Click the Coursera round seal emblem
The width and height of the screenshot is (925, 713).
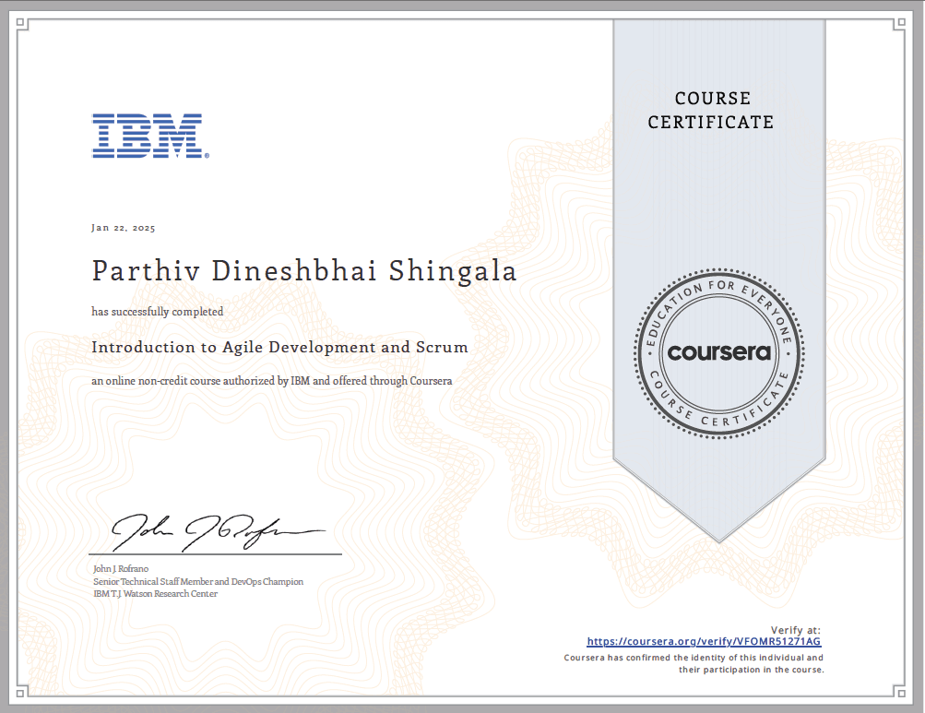pos(719,353)
